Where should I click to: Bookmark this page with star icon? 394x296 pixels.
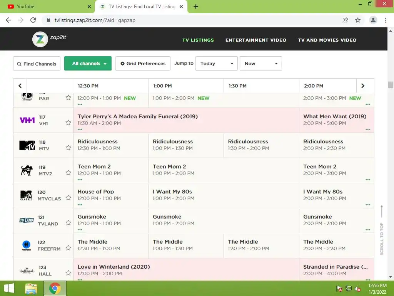pos(358,20)
